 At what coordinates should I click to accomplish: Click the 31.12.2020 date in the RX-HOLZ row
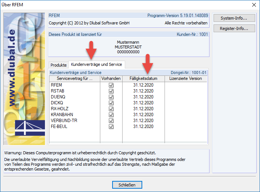(x=143, y=109)
